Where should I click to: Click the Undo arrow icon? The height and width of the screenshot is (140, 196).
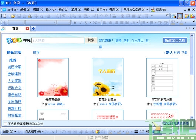101,16
